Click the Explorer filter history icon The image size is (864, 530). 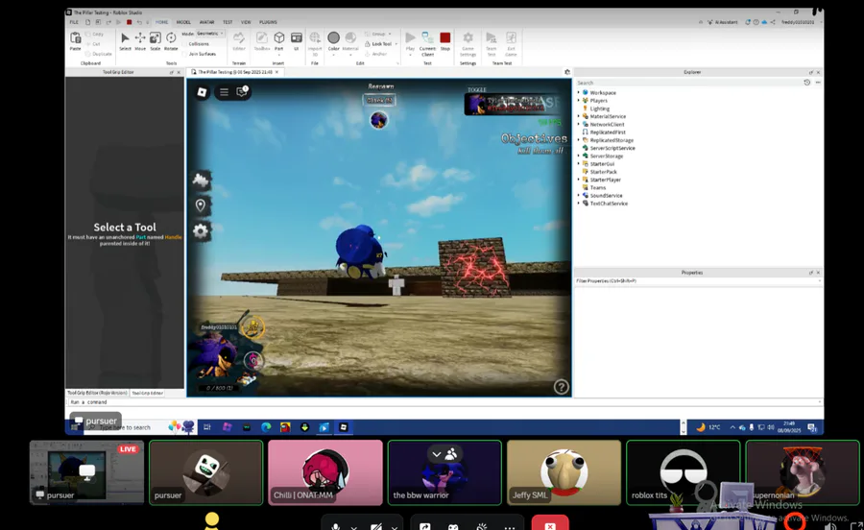pos(806,83)
